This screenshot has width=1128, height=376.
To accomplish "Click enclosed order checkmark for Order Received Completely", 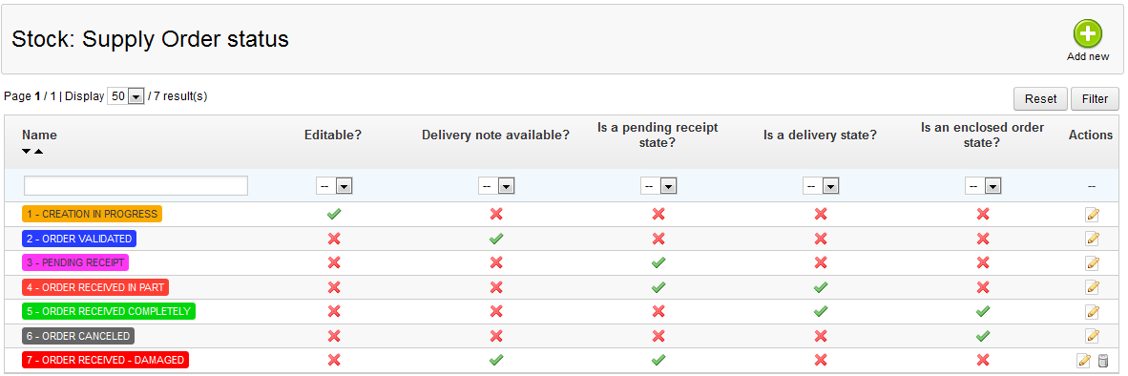I will point(983,311).
